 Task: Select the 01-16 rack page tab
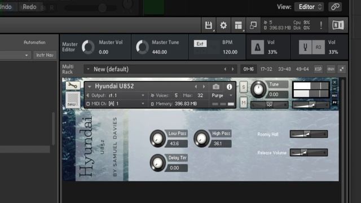(248, 69)
